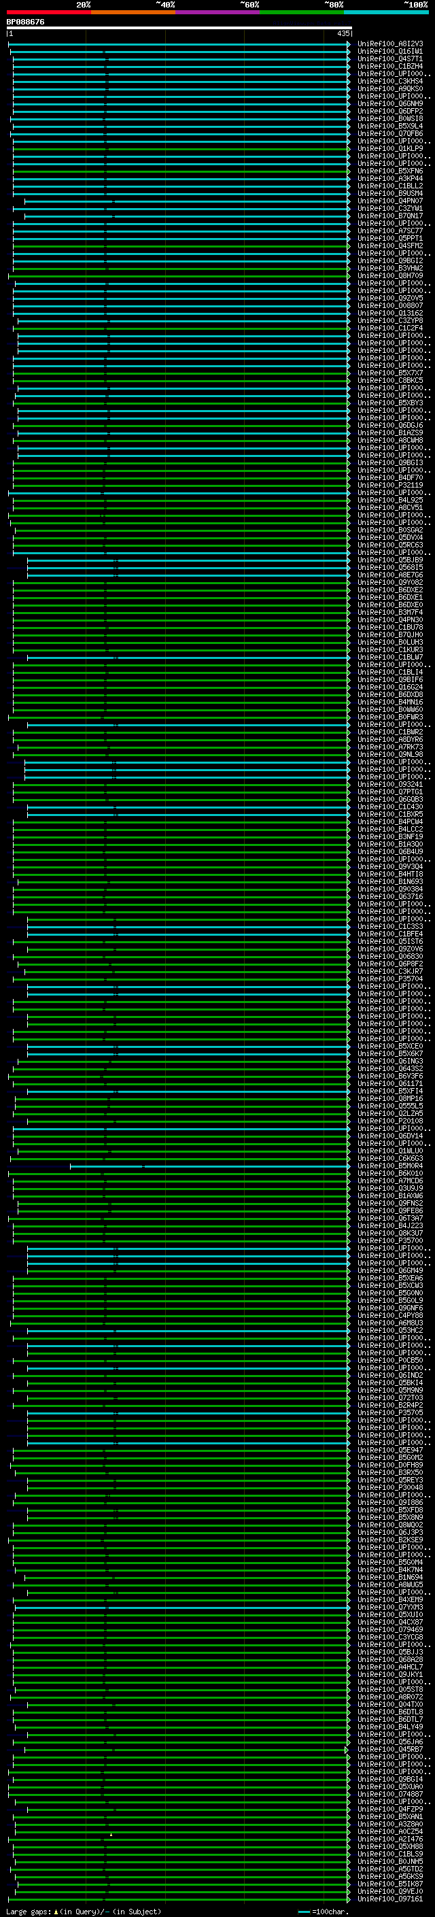
Task: Select label UniRef100_A8E7G6
Action: pyautogui.click(x=390, y=575)
